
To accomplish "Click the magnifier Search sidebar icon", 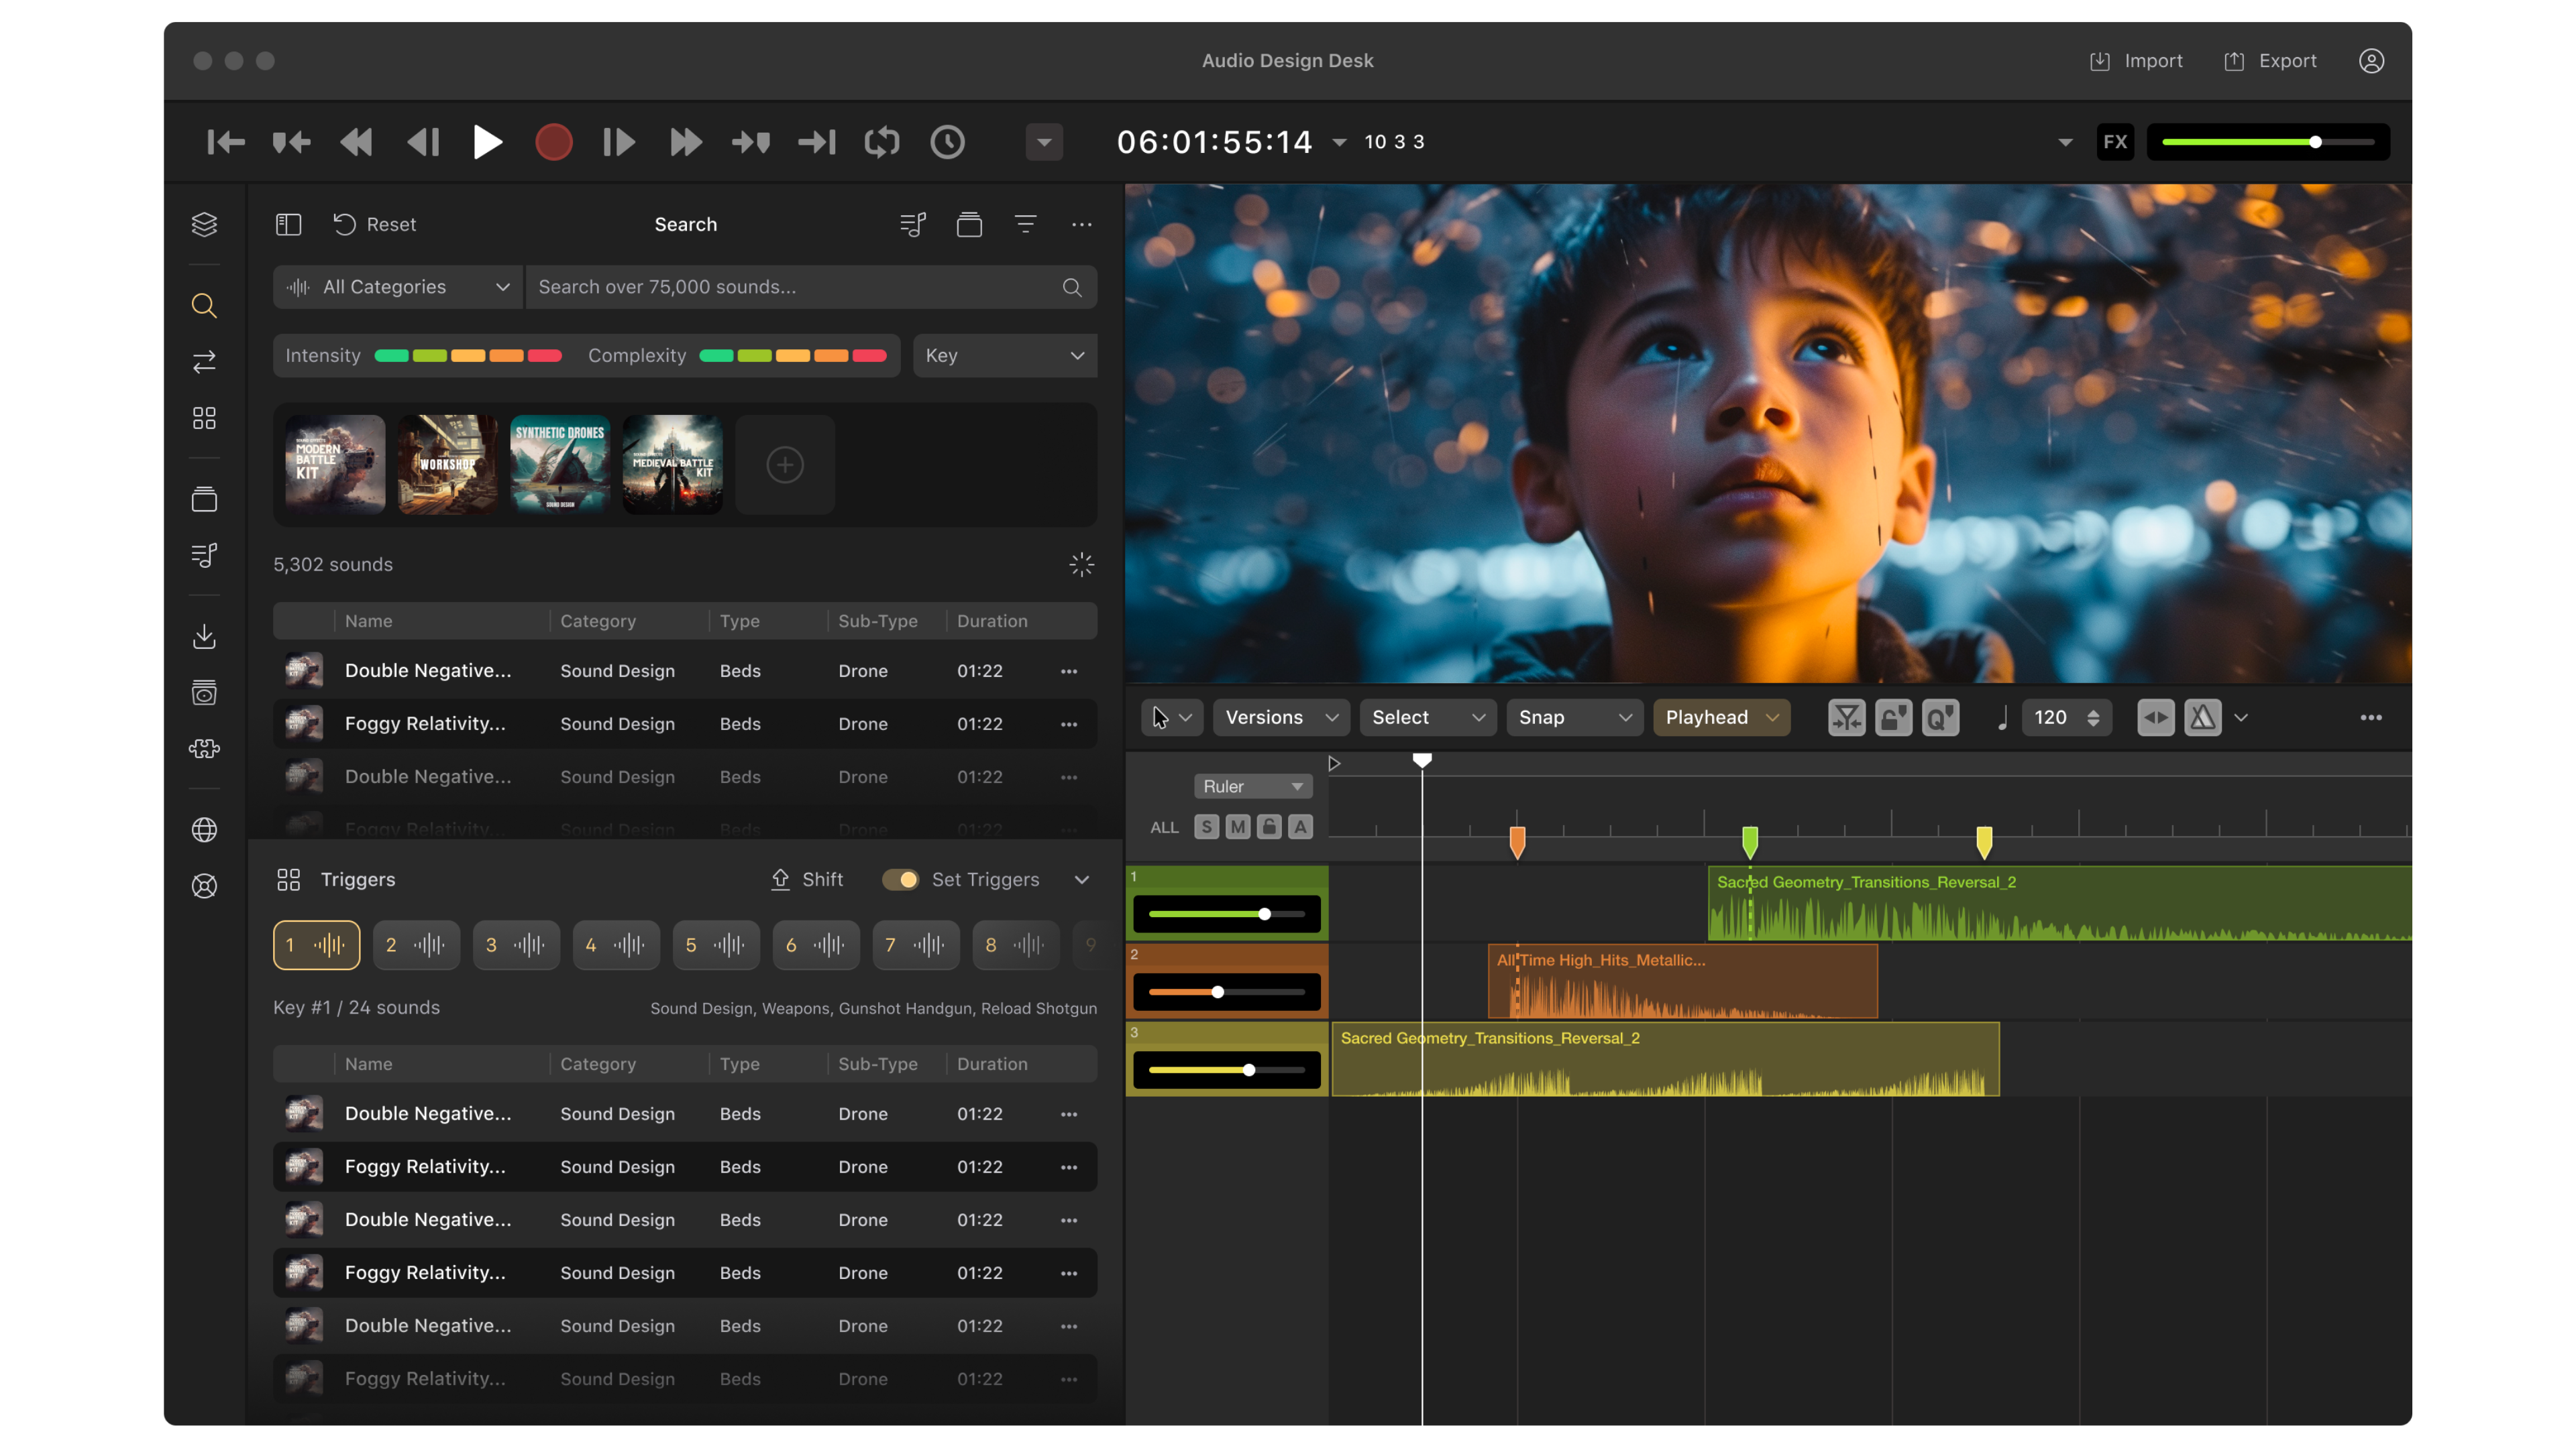I will point(204,306).
